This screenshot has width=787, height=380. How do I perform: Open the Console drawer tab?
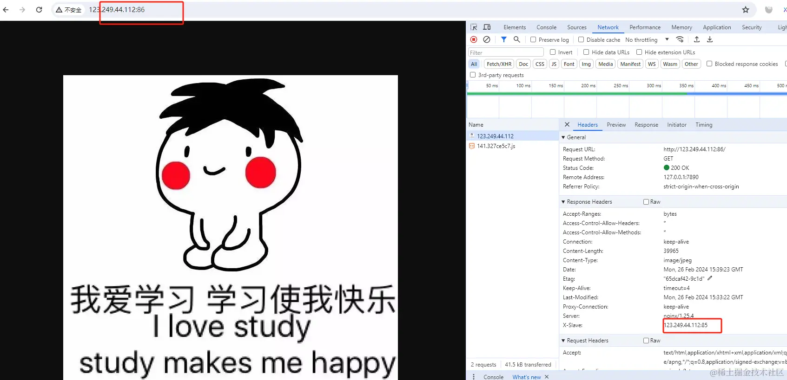click(493, 377)
